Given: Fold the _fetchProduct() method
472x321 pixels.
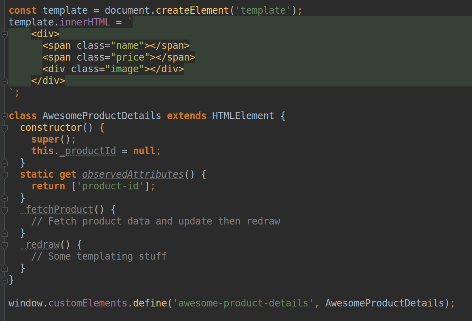Looking at the screenshot, I should (4, 210).
